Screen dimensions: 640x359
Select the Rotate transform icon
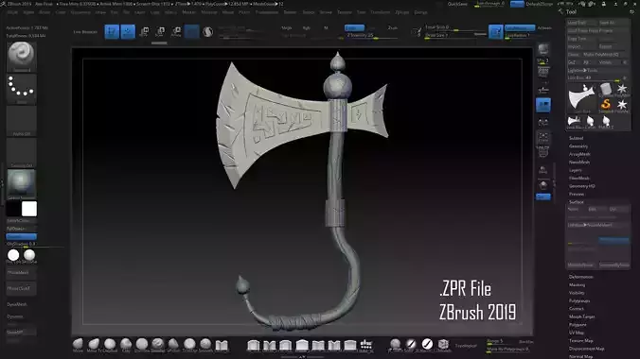pos(176,31)
